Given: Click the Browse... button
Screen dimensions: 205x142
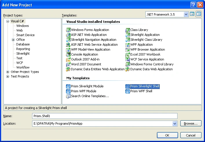Looking at the screenshot, I should (x=191, y=123).
